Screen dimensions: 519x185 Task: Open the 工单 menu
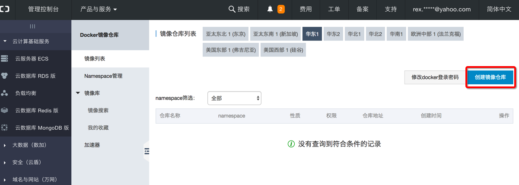[334, 9]
